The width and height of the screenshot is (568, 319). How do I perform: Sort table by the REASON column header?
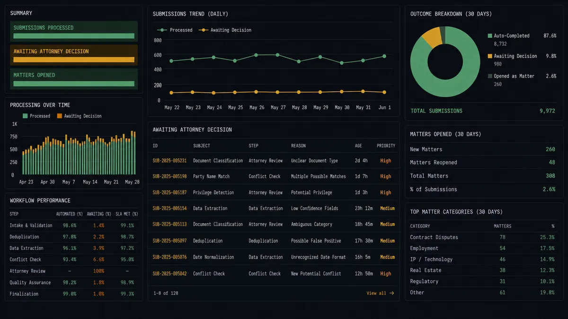298,146
